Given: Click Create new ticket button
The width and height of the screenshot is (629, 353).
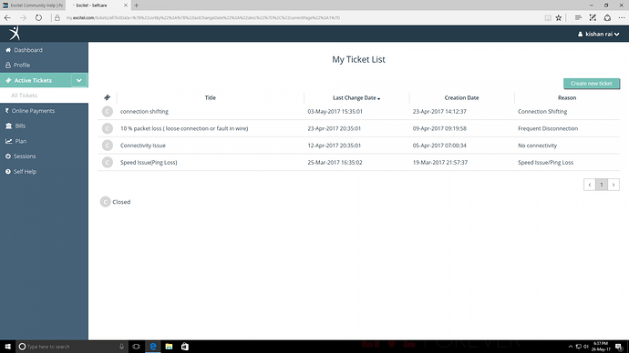Looking at the screenshot, I should pyautogui.click(x=592, y=84).
